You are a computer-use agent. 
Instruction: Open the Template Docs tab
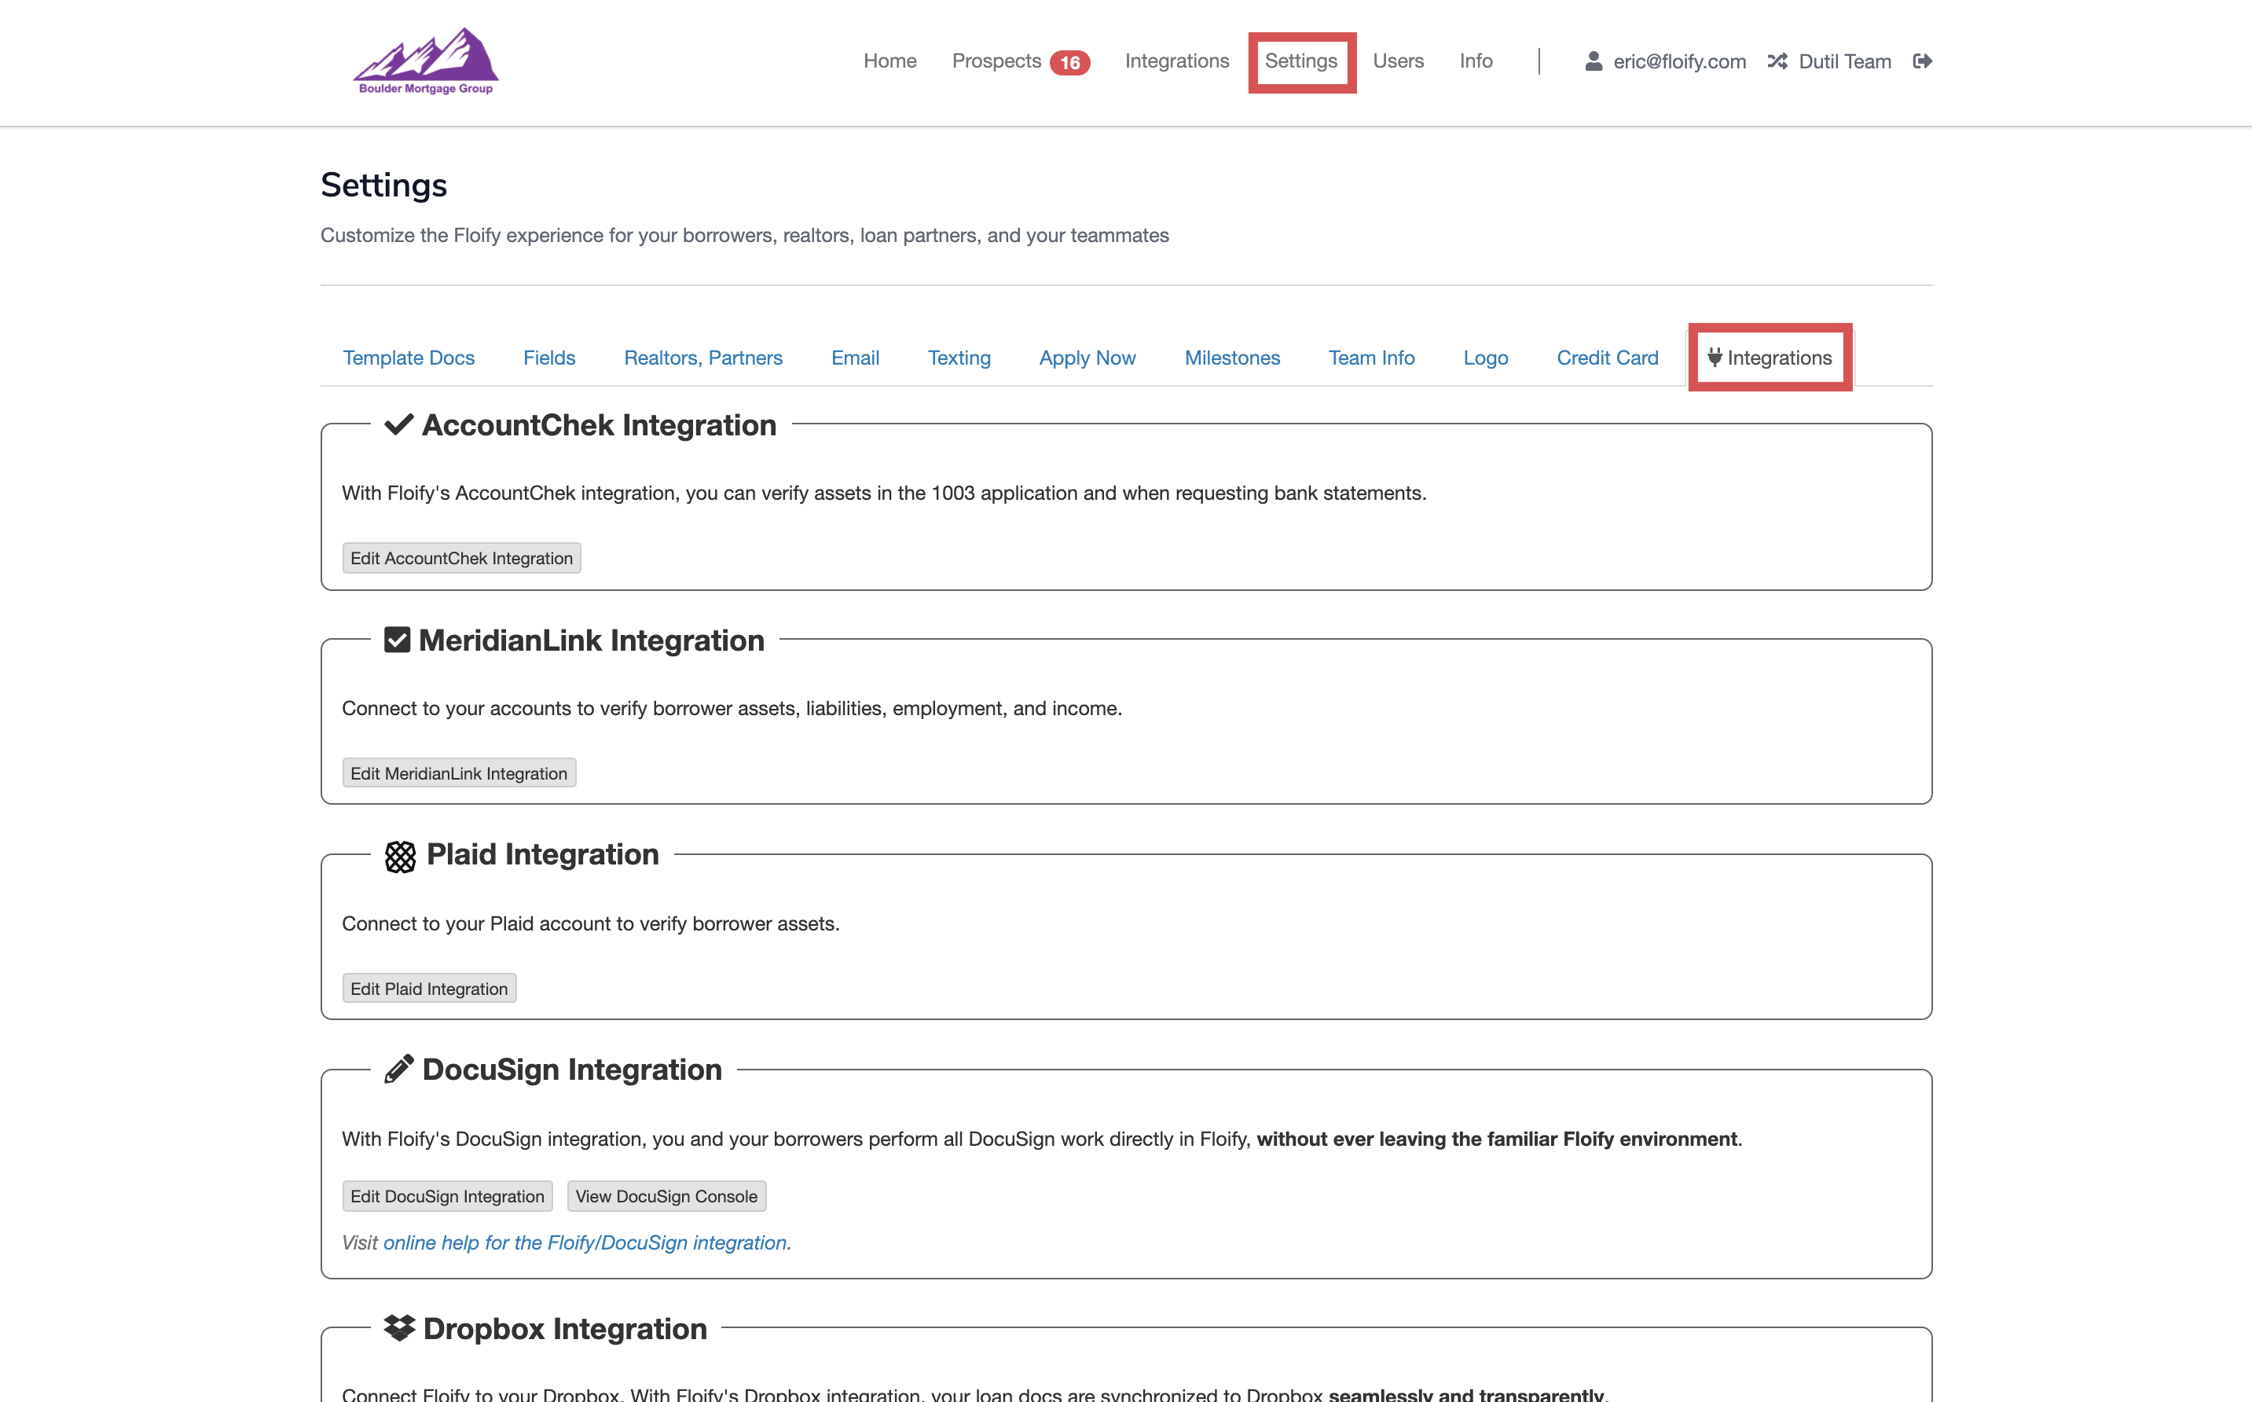click(408, 358)
